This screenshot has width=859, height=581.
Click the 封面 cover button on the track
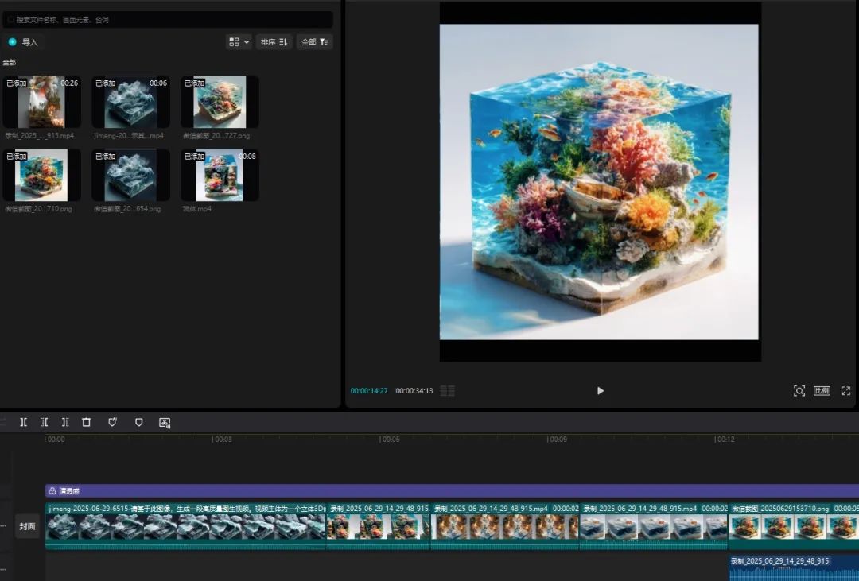[x=28, y=526]
